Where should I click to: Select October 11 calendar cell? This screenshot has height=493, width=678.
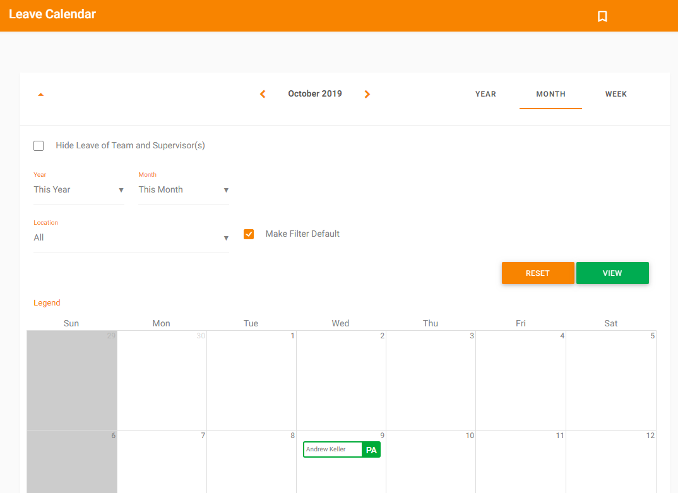(521, 461)
